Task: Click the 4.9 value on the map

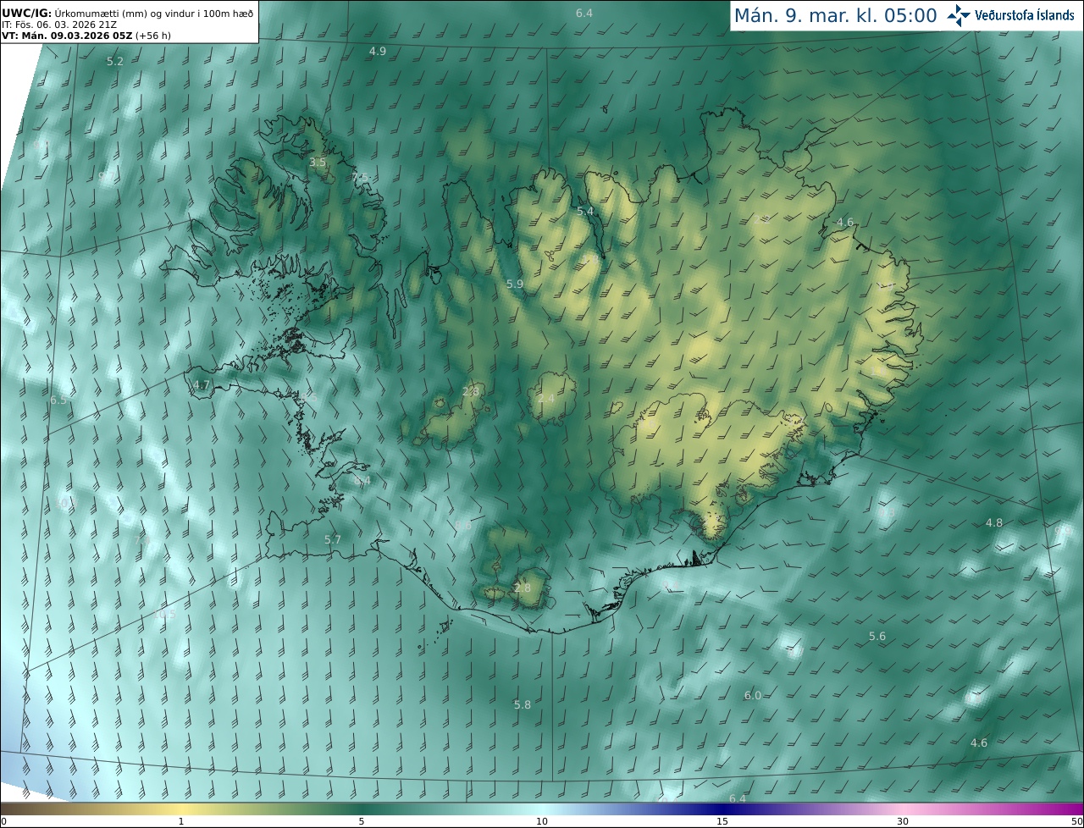Action: (x=378, y=51)
